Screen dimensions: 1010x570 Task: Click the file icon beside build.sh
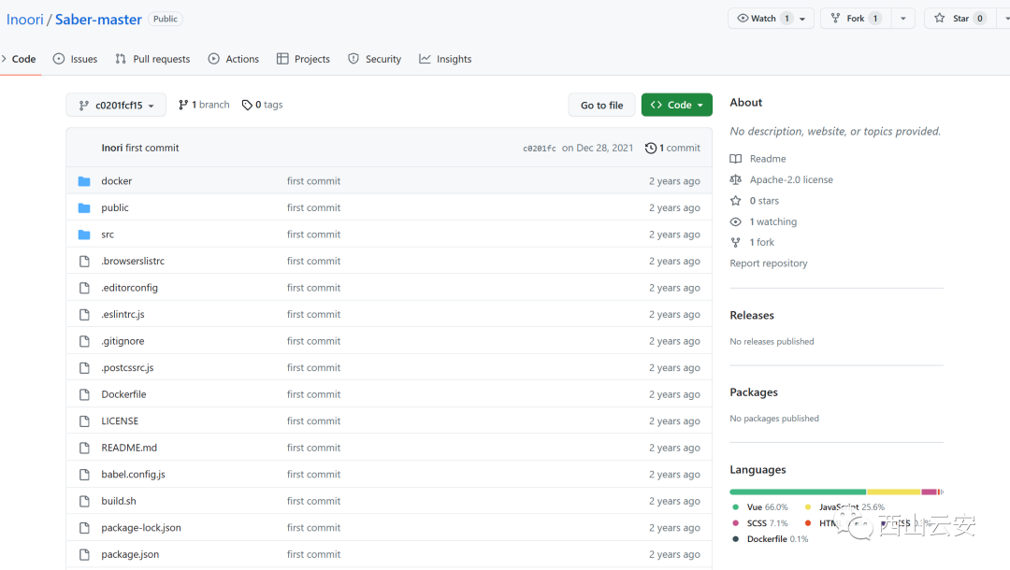pyautogui.click(x=84, y=501)
